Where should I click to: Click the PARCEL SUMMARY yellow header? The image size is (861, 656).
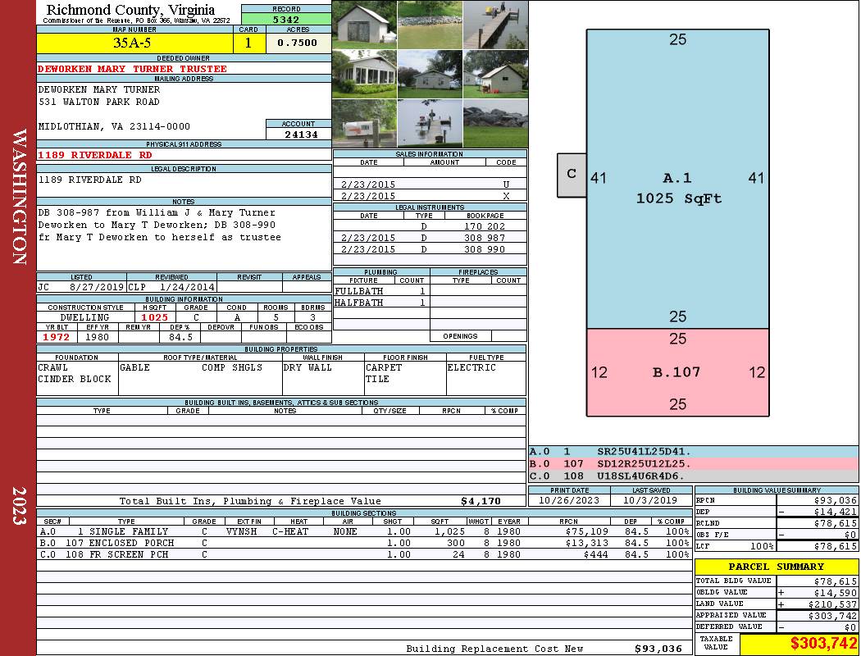point(777,567)
